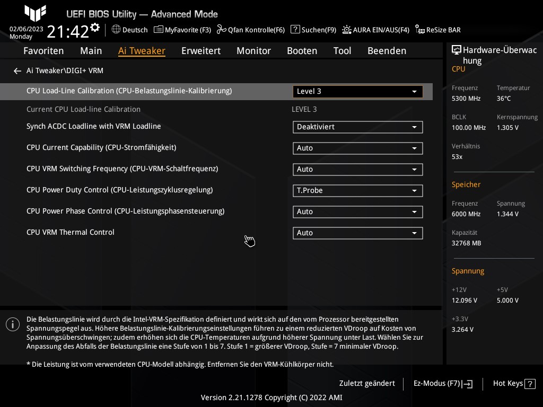Expand the CPU Power Phase Control dropdown
The image size is (543, 407).
tap(358, 212)
